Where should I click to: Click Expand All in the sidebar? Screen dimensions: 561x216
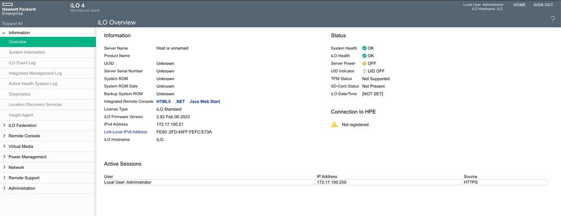[x=12, y=24]
